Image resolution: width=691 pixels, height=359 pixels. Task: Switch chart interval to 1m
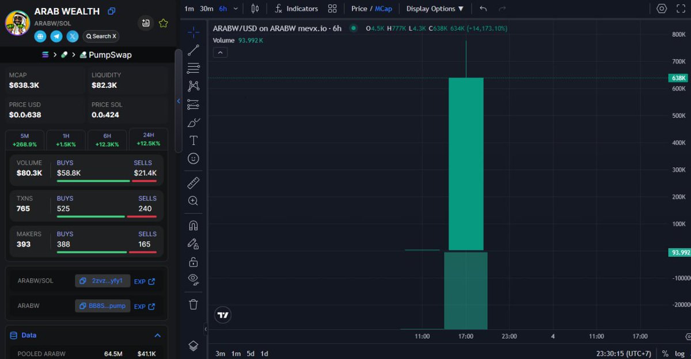tap(189, 9)
